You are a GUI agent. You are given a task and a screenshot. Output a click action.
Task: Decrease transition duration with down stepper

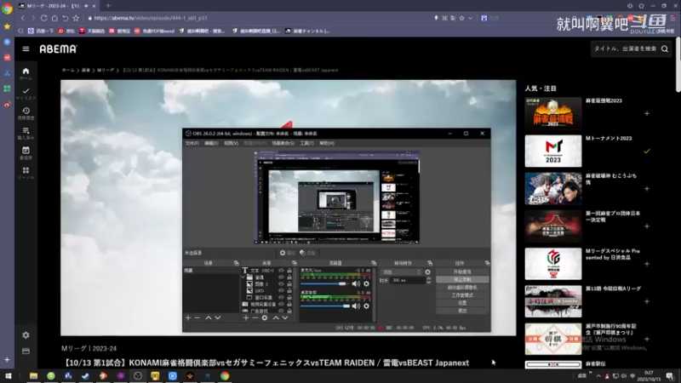429,283
